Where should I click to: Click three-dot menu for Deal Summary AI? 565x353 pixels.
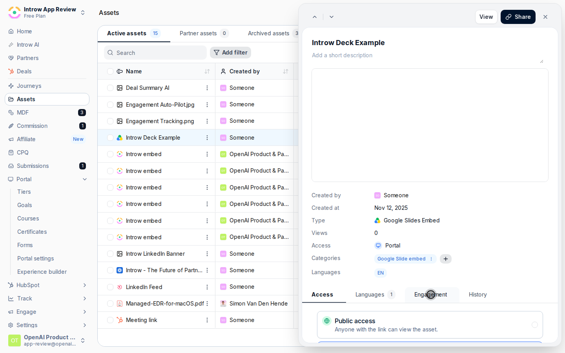click(x=207, y=88)
